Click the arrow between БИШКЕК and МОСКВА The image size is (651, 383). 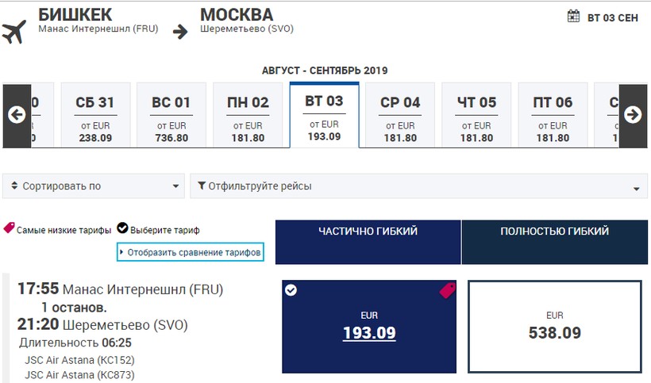180,32
